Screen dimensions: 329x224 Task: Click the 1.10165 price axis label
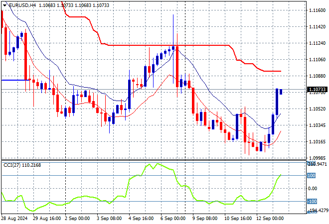[x=317, y=142]
